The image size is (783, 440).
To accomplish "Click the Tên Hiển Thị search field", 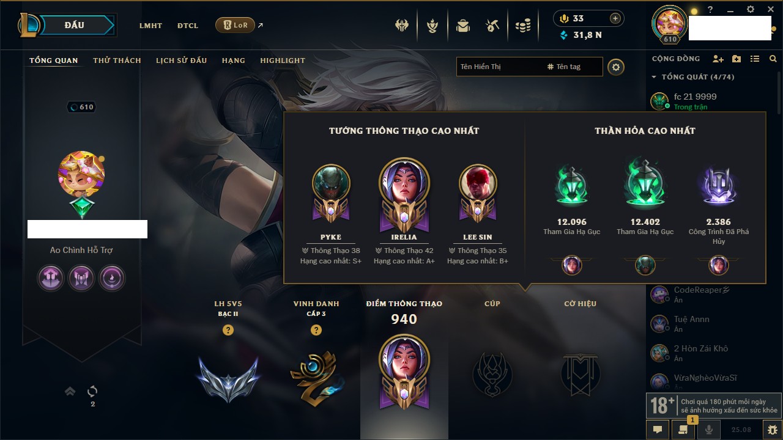I will 500,67.
